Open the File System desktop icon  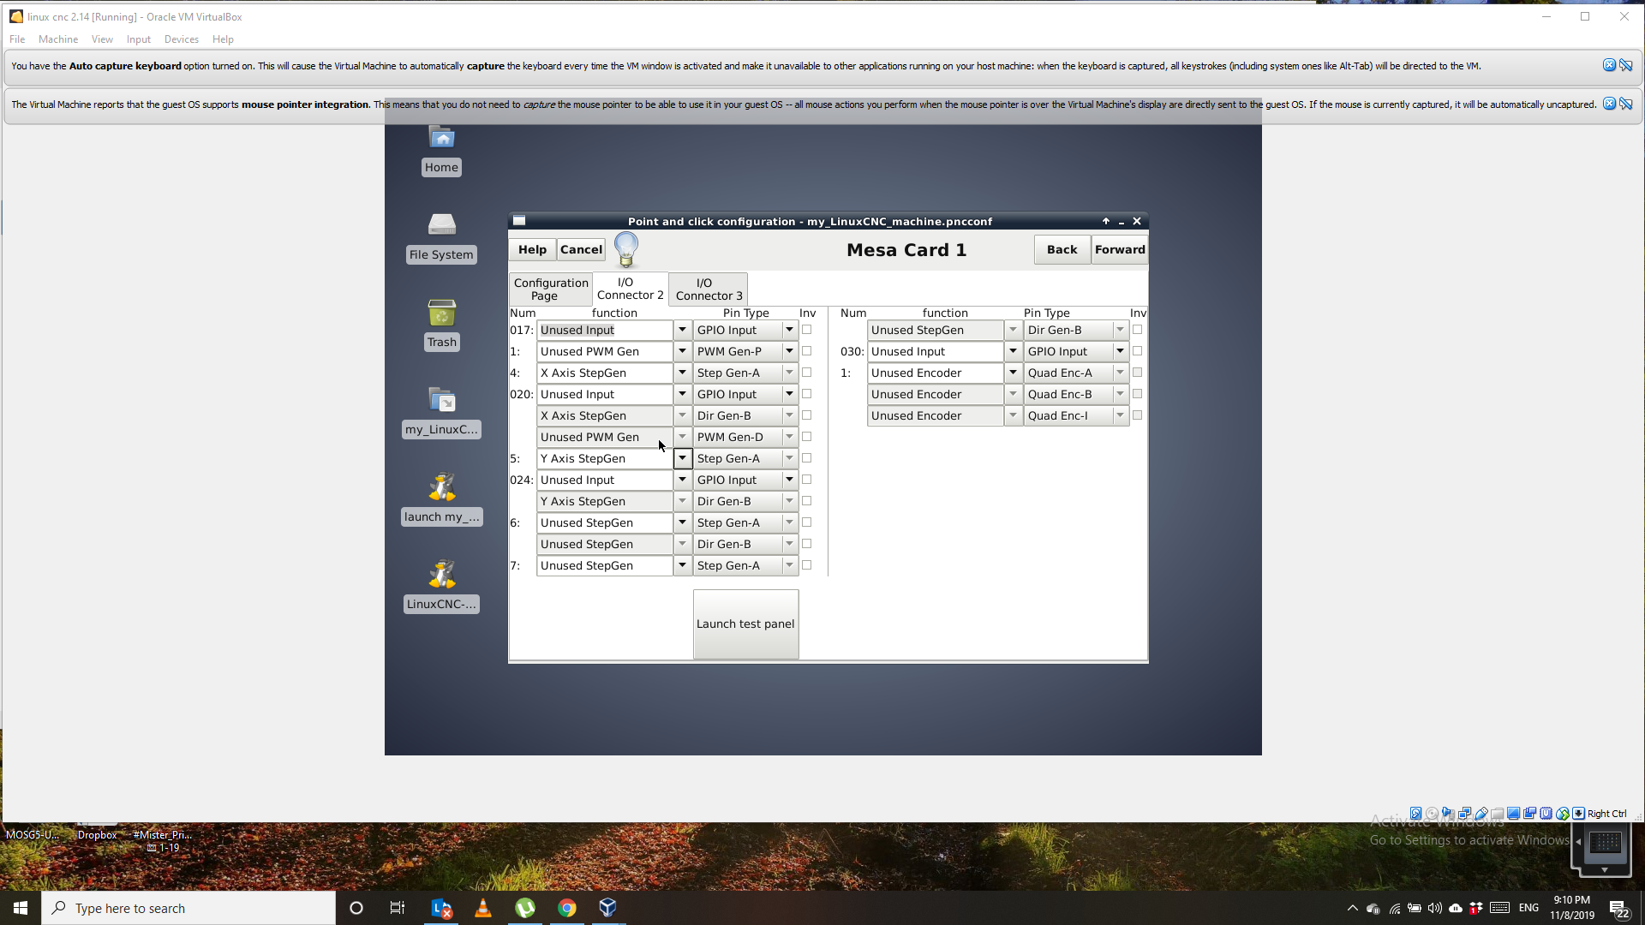coord(441,224)
